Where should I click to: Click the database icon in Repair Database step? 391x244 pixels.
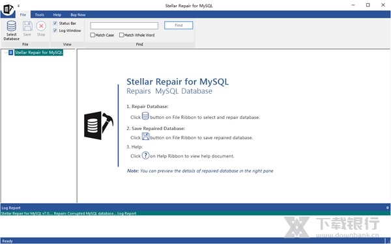click(145, 116)
